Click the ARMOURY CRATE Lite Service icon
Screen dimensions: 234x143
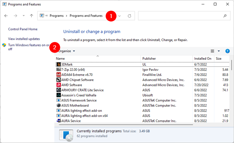point(58,90)
